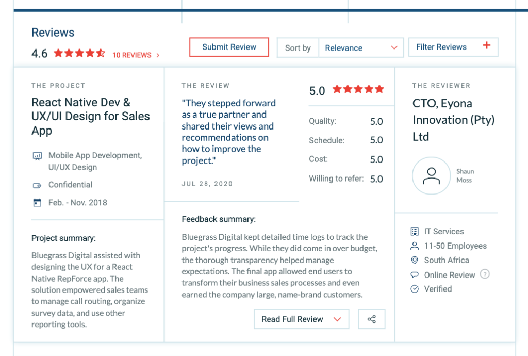Select the project title React Native Dev & UX/UI Design
Screen dimensions: 528x356
click(x=90, y=116)
